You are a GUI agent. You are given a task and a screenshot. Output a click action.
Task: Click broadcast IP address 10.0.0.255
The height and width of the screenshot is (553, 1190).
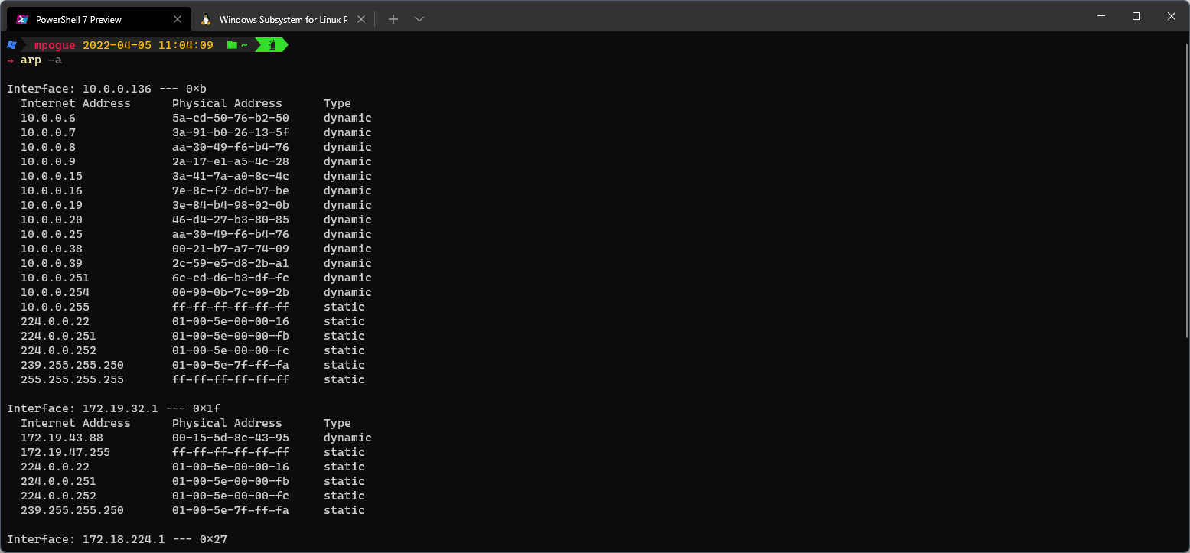(x=55, y=307)
